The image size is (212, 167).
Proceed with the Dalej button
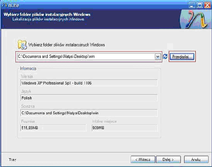(x=168, y=159)
